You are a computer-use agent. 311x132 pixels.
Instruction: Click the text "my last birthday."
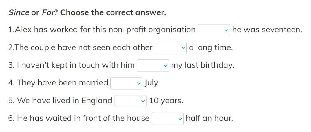click(203, 65)
